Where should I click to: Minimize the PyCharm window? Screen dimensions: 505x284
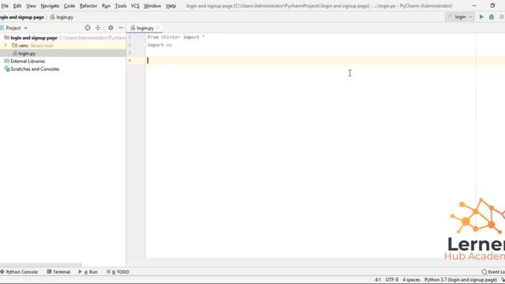pyautogui.click(x=474, y=6)
